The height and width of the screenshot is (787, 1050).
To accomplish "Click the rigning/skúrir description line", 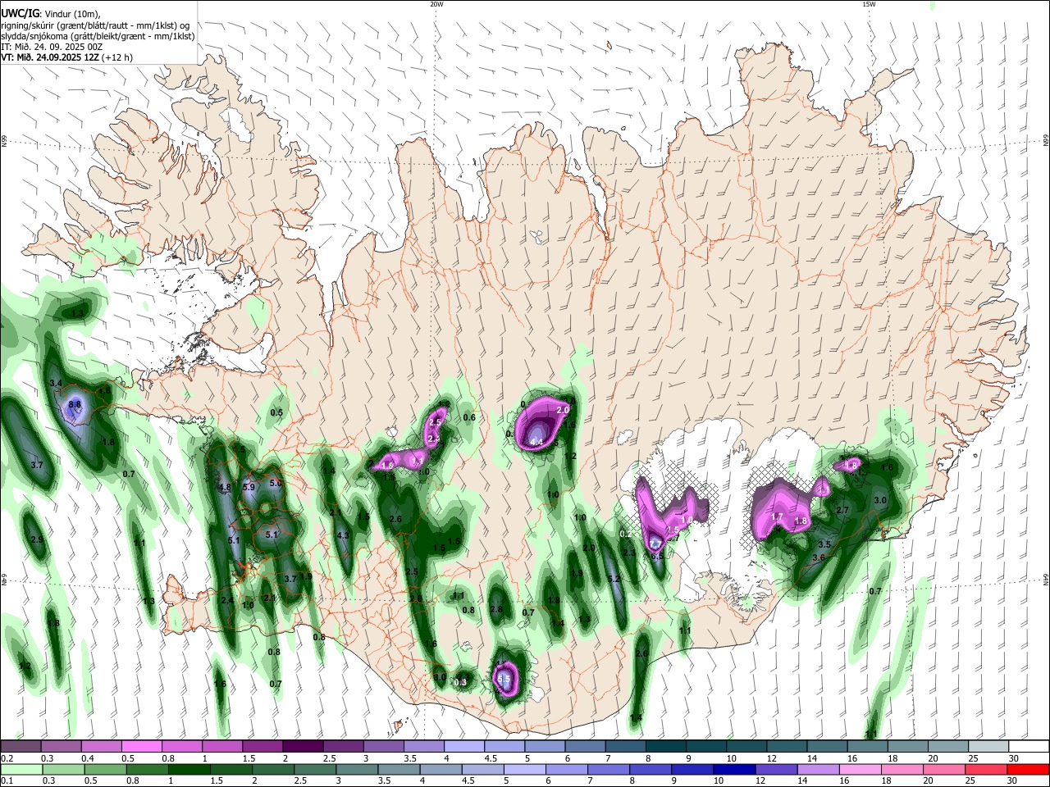I will 95,25.
